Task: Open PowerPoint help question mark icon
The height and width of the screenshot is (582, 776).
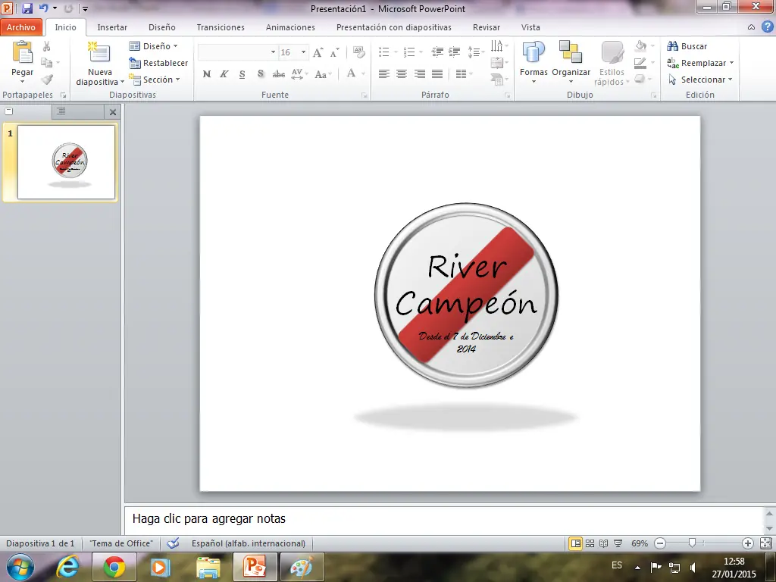Action: [767, 27]
